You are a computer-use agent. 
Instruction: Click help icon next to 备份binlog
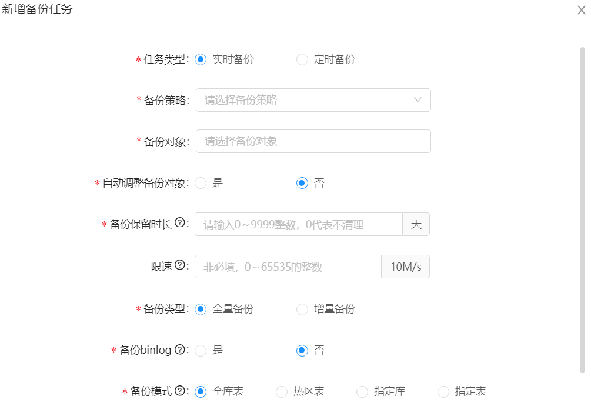pyautogui.click(x=180, y=349)
